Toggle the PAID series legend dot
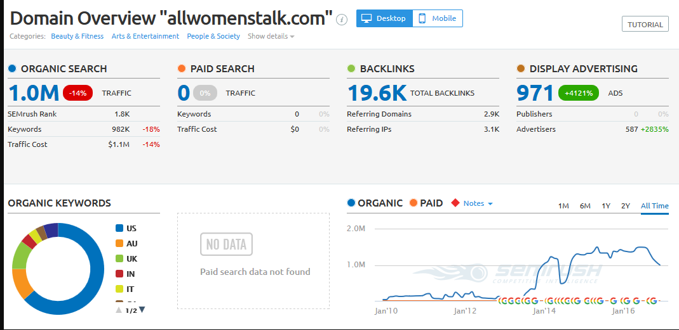Viewport: 679px width, 330px height. (413, 203)
